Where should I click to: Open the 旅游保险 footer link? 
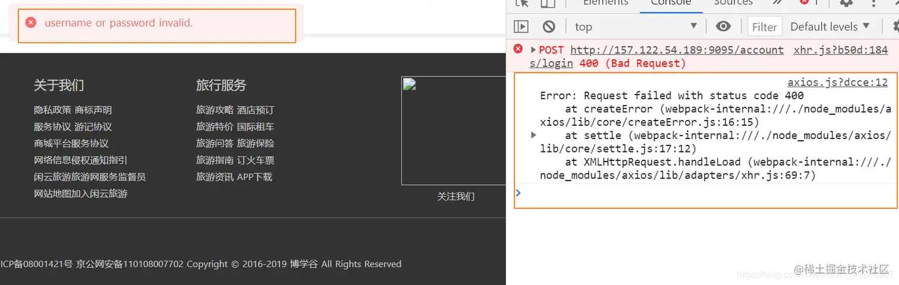tap(256, 143)
